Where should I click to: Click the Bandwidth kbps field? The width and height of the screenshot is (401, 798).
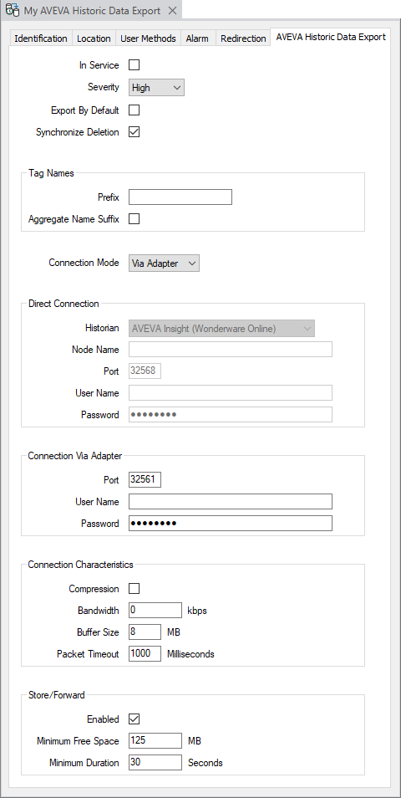click(x=155, y=610)
